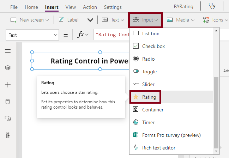Choose Timer from Input menu

pos(171,122)
